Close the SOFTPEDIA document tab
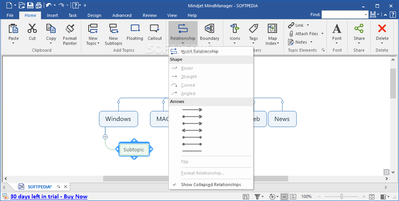The width and height of the screenshot is (399, 201). [x=66, y=187]
